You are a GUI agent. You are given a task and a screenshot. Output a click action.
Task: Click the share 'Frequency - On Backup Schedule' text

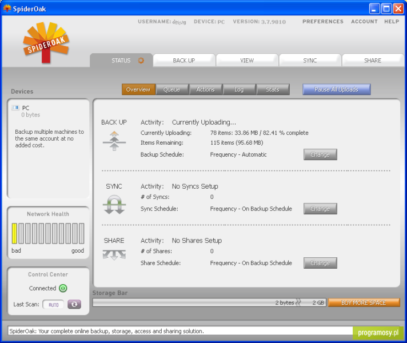251,263
